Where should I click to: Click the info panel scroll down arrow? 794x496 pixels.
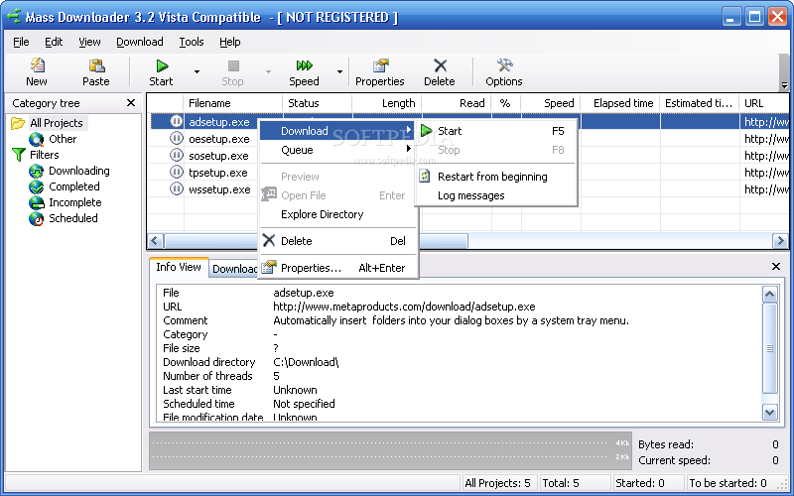click(x=770, y=413)
